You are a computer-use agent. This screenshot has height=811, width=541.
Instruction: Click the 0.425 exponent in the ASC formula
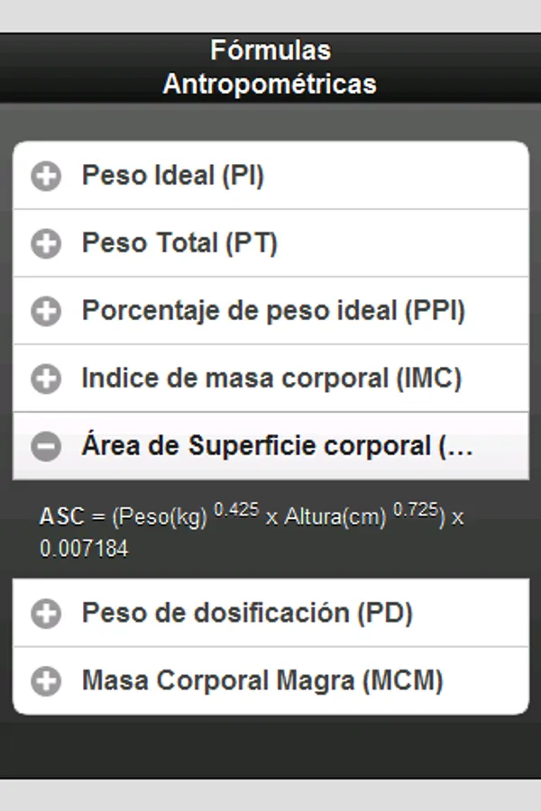tap(236, 510)
